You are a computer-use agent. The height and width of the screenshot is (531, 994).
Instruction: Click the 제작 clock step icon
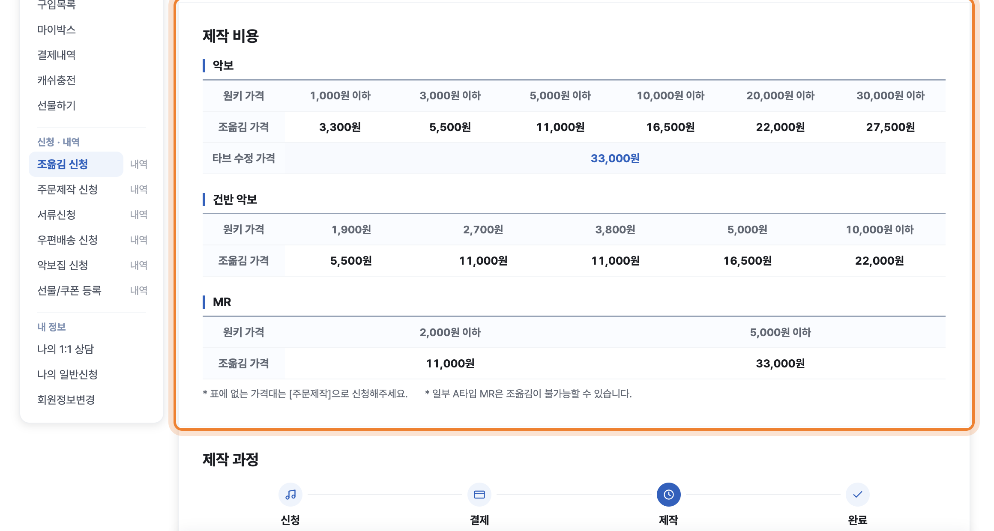click(x=668, y=495)
